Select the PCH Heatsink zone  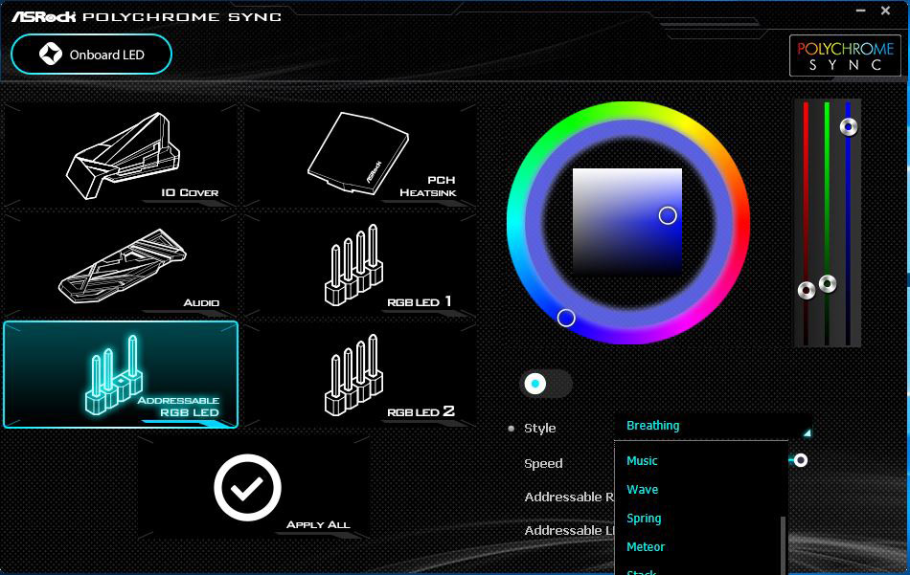click(x=360, y=155)
